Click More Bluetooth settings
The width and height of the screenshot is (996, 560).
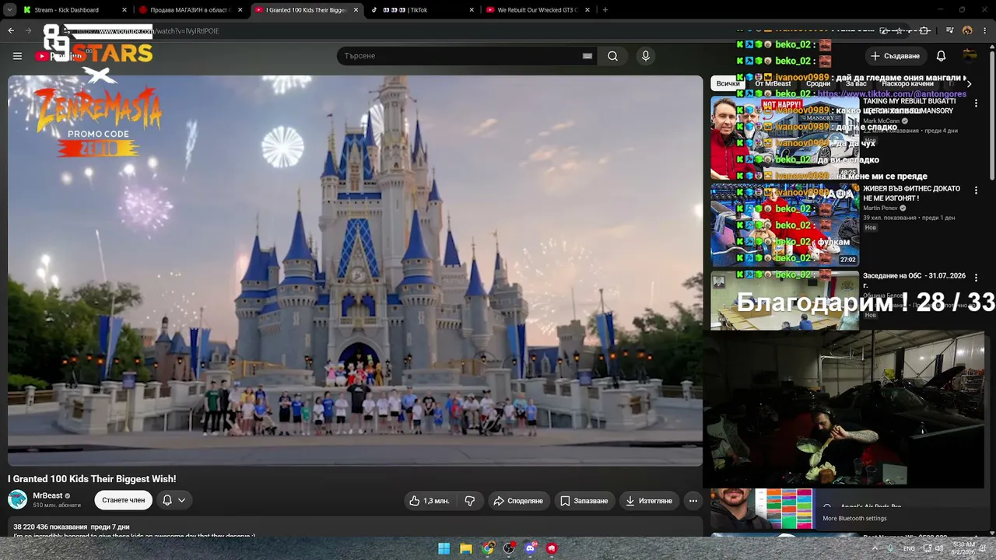point(854,518)
